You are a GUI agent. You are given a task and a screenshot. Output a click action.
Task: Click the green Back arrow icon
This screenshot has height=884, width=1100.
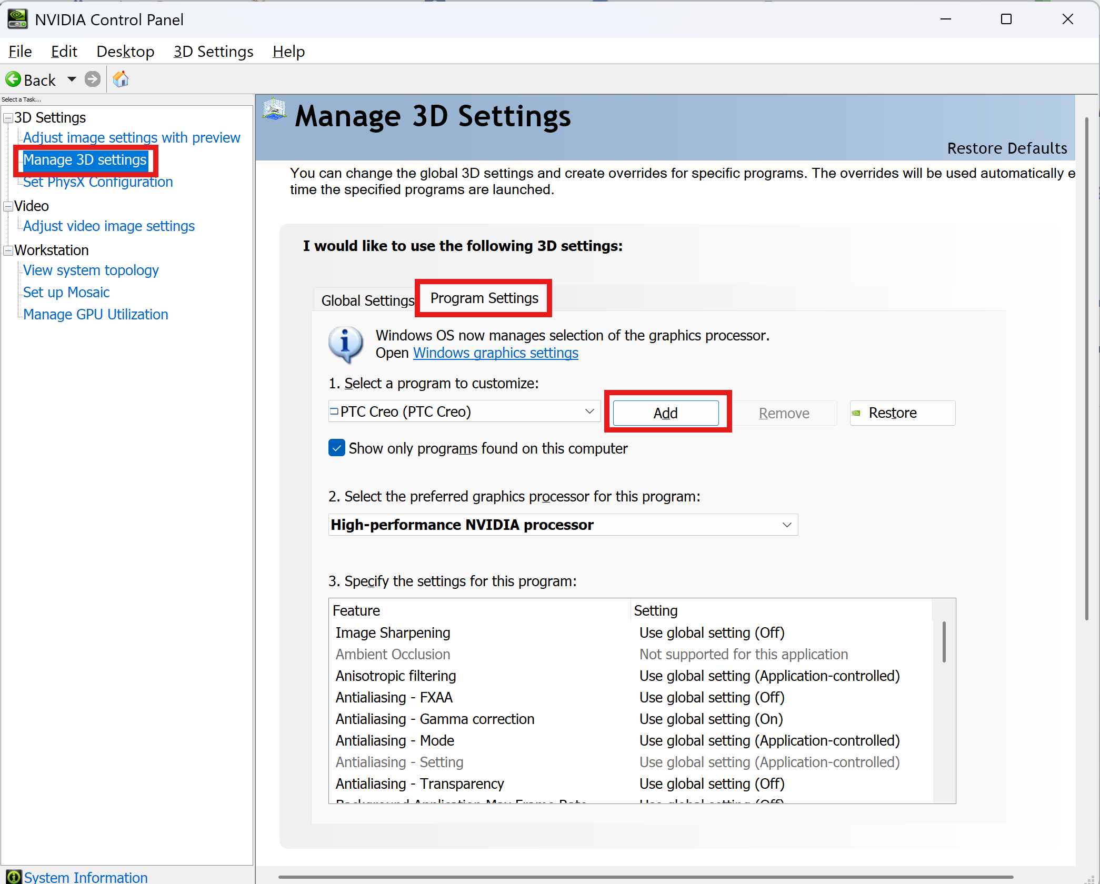click(x=13, y=79)
